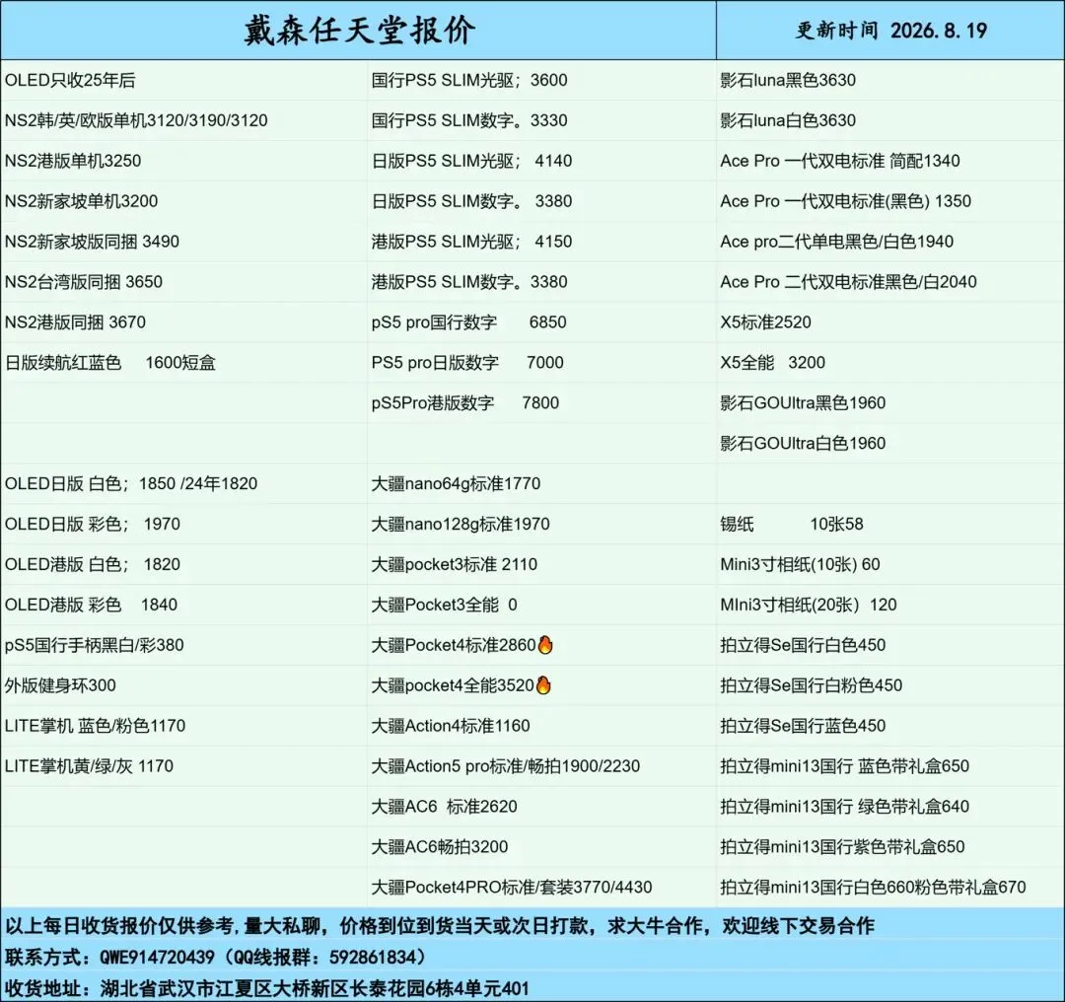
Task: Click 国行PS5 SLIM光驱；3600
Action: [469, 80]
